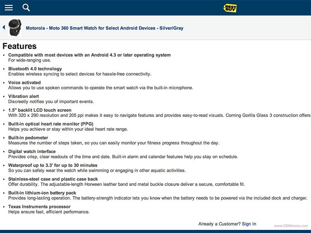Click the Features heading
The width and height of the screenshot is (311, 233).
19,46
